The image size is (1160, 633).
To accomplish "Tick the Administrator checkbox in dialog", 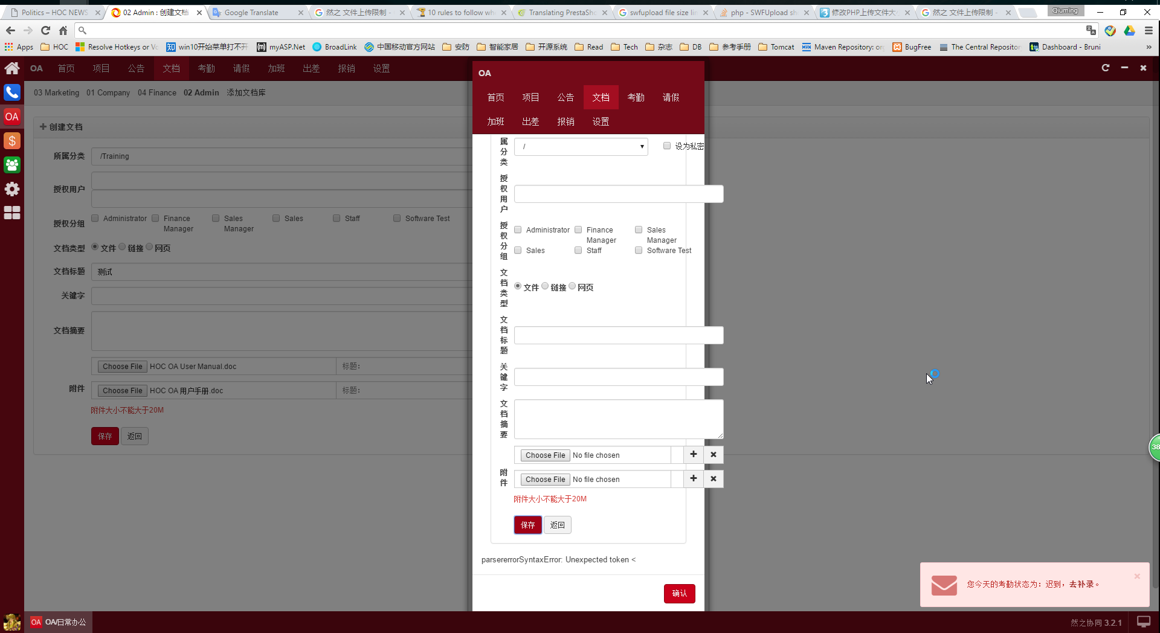I will tap(518, 230).
